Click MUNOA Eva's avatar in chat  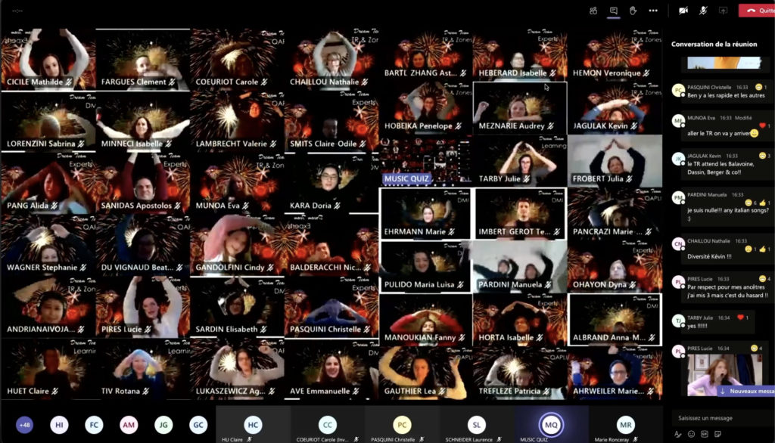coord(678,121)
